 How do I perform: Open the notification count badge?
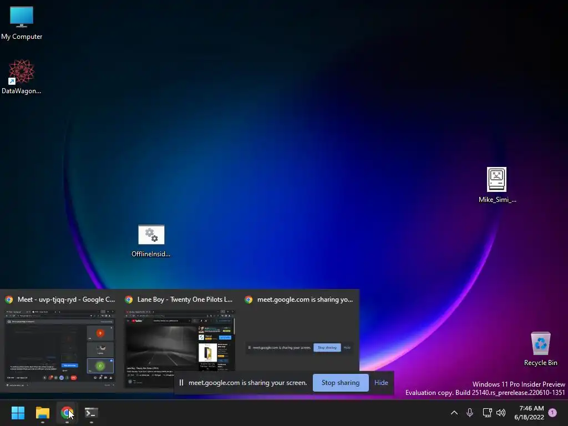click(x=552, y=413)
